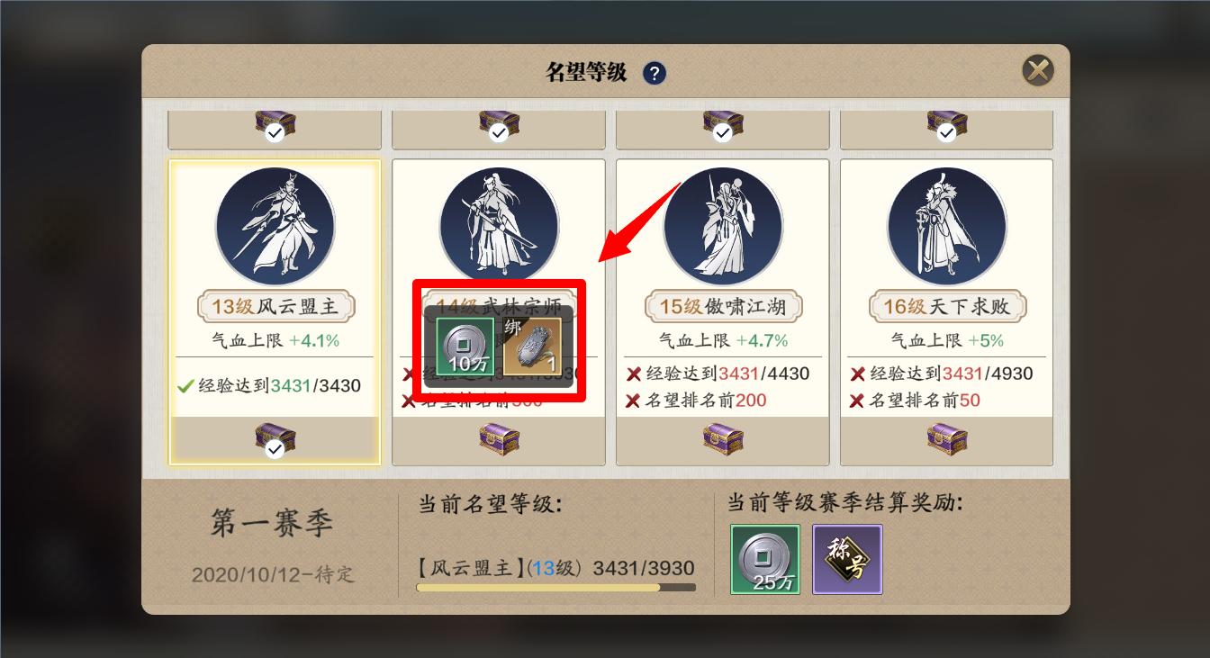The image size is (1210, 658).
Task: Click the 第一赛季 season heading
Action: [272, 523]
